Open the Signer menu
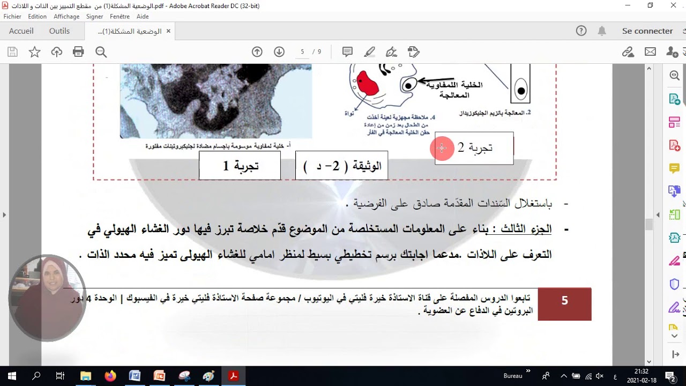 [95, 17]
